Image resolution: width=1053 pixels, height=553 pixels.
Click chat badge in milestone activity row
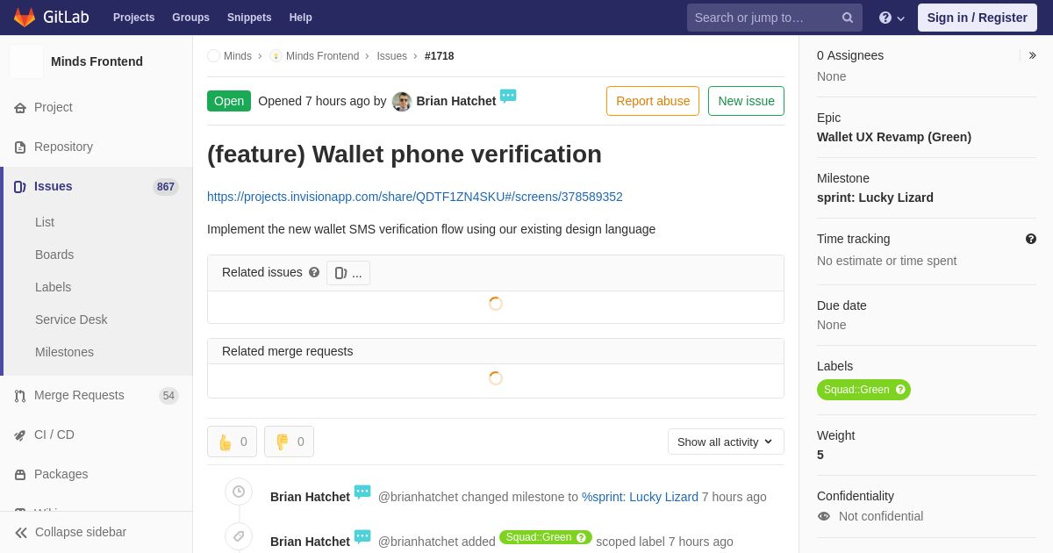click(x=362, y=492)
